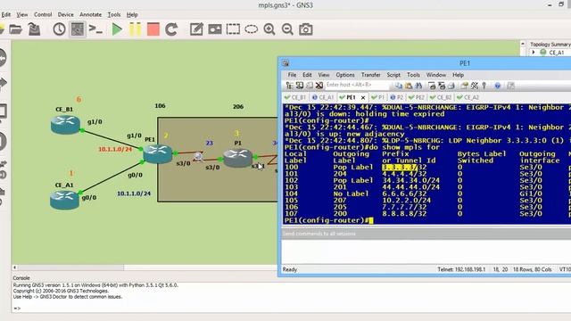Open GNS3 Annotate menu

pos(91,15)
